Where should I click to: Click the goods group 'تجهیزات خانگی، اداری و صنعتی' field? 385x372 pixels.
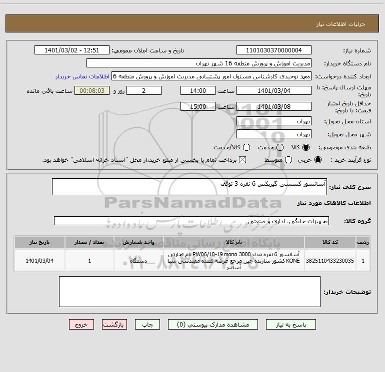(x=191, y=221)
